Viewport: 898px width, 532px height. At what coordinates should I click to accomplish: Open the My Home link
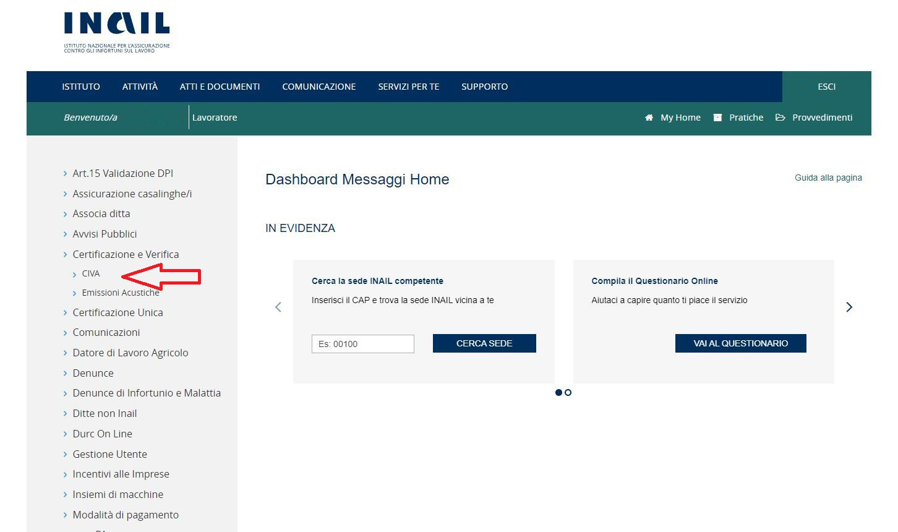(680, 118)
